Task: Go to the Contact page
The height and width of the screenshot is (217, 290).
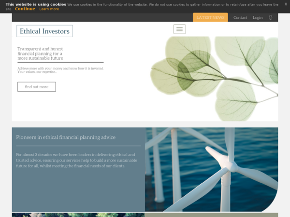Action: [240, 17]
